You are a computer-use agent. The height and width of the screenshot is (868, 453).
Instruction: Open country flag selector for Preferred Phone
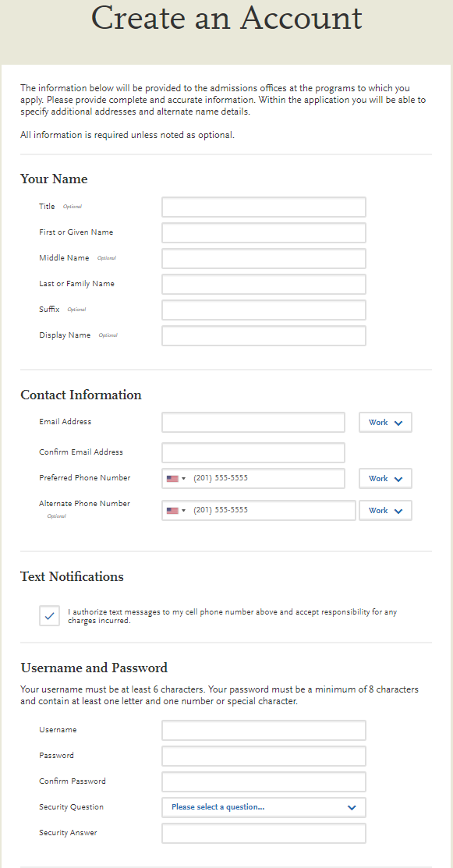click(x=176, y=479)
